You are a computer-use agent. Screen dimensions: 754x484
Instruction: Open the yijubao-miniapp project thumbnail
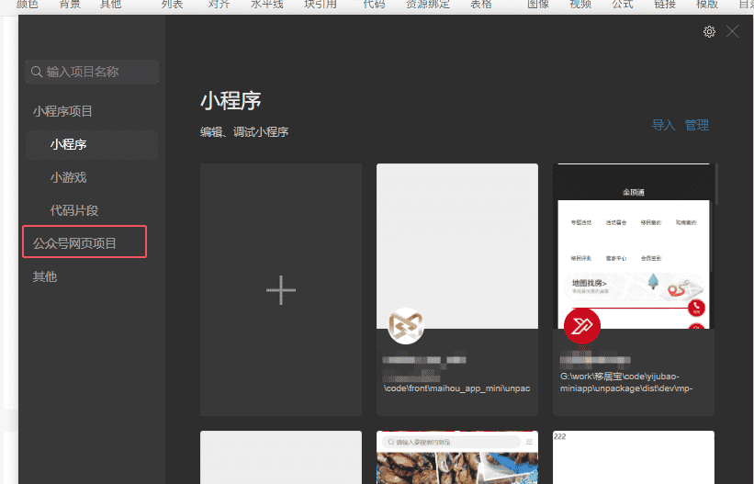click(634, 246)
